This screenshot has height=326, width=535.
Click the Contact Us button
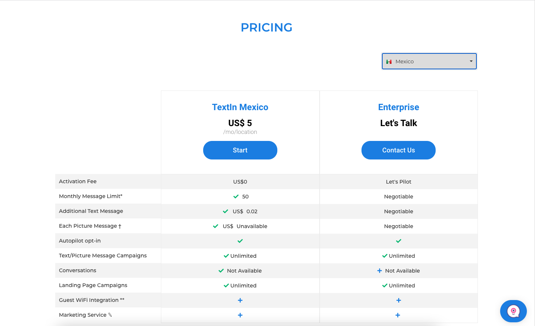point(399,150)
